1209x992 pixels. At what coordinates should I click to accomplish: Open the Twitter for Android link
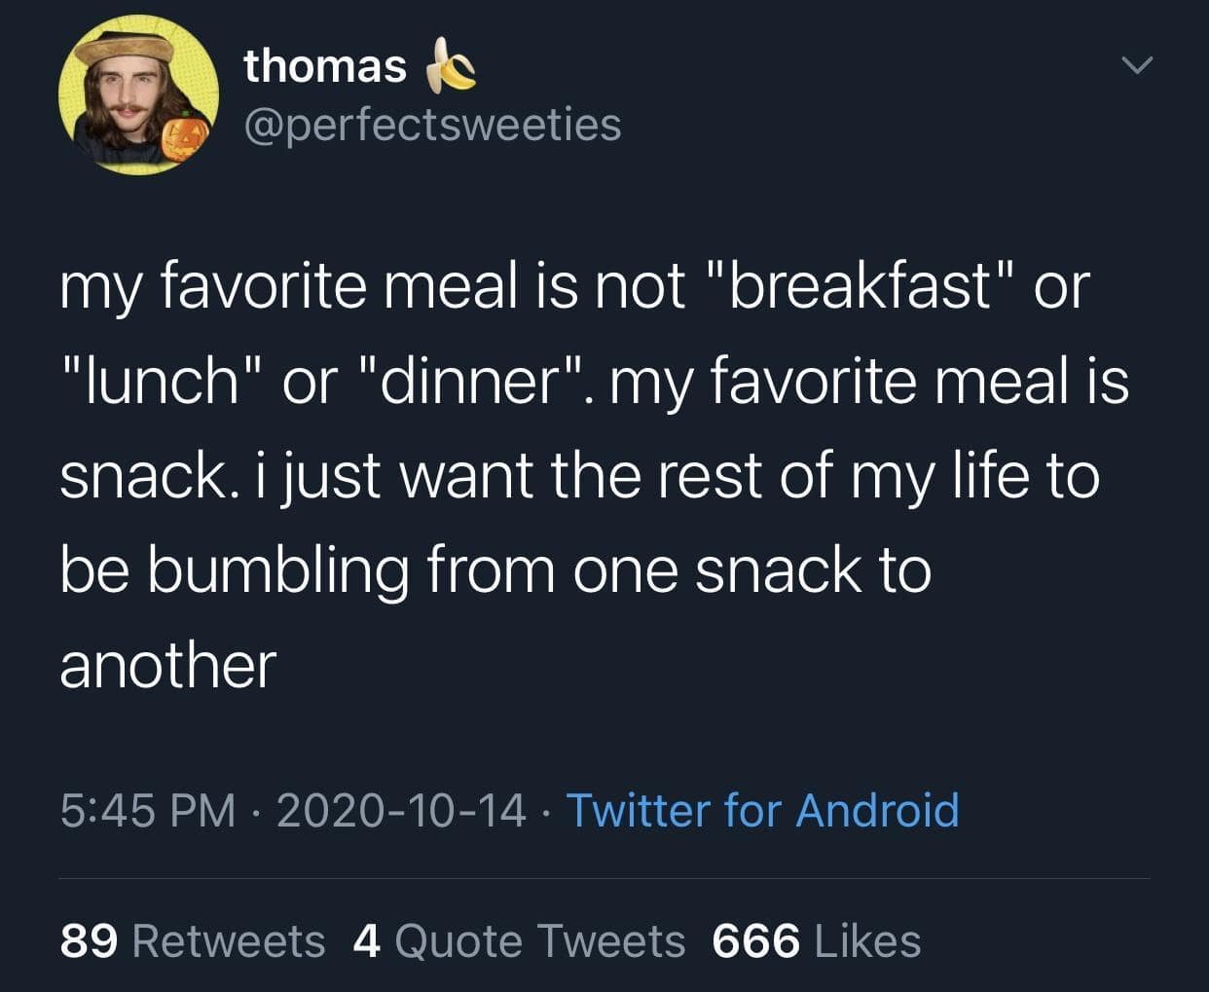pos(762,810)
